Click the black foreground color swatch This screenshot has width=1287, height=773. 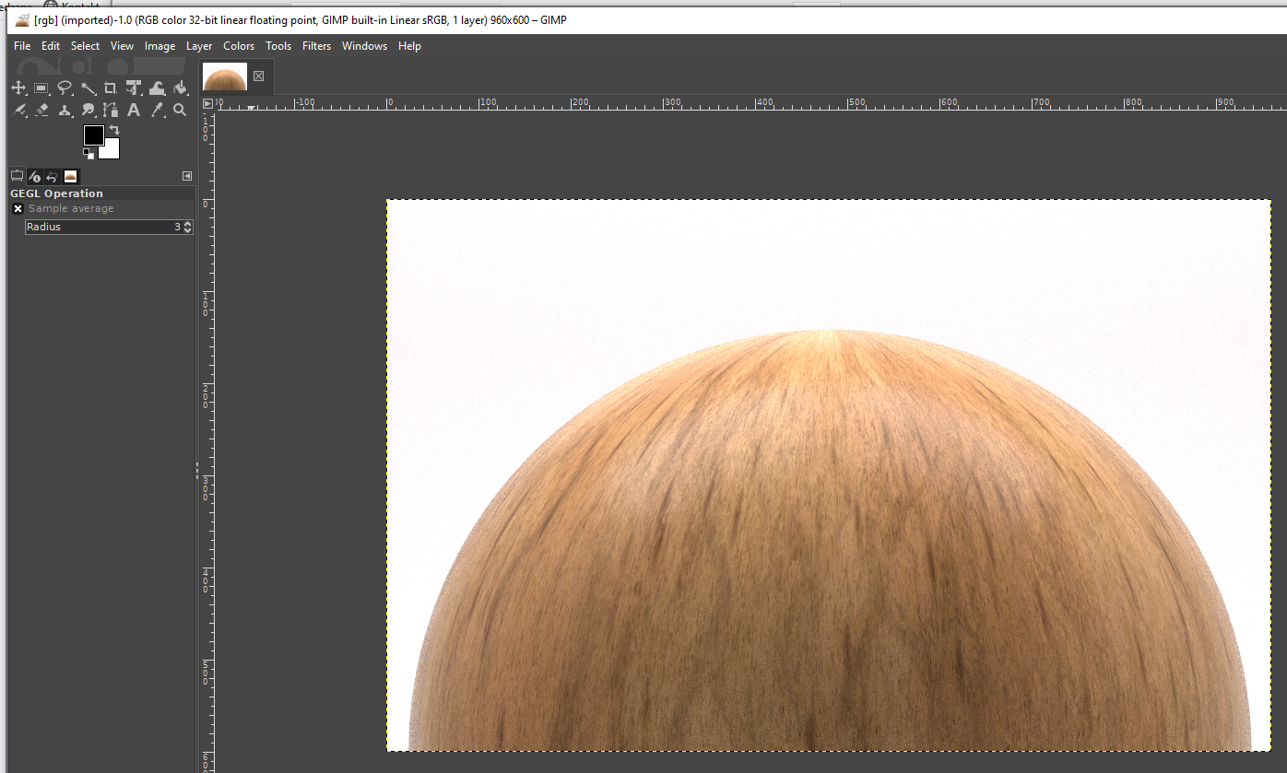tap(93, 135)
